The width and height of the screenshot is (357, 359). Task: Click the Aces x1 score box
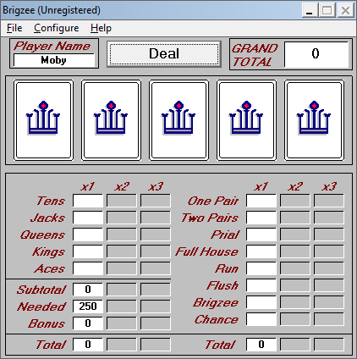click(x=88, y=268)
